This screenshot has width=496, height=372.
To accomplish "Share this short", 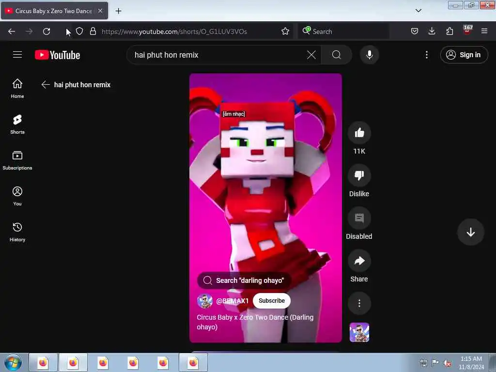I will [359, 261].
